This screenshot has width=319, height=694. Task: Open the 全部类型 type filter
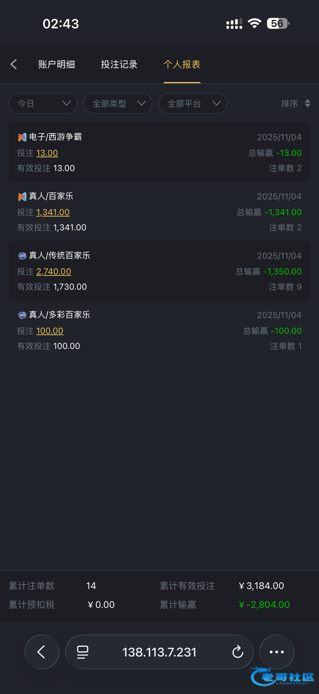point(118,103)
